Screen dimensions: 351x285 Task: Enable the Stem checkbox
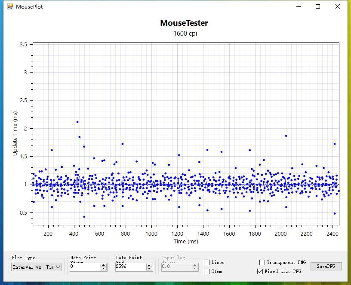(x=206, y=271)
